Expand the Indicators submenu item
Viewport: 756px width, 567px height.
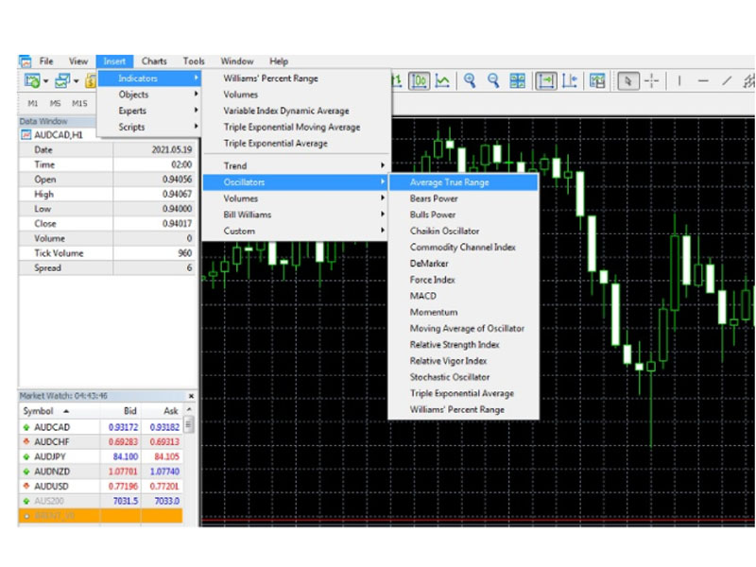point(149,78)
